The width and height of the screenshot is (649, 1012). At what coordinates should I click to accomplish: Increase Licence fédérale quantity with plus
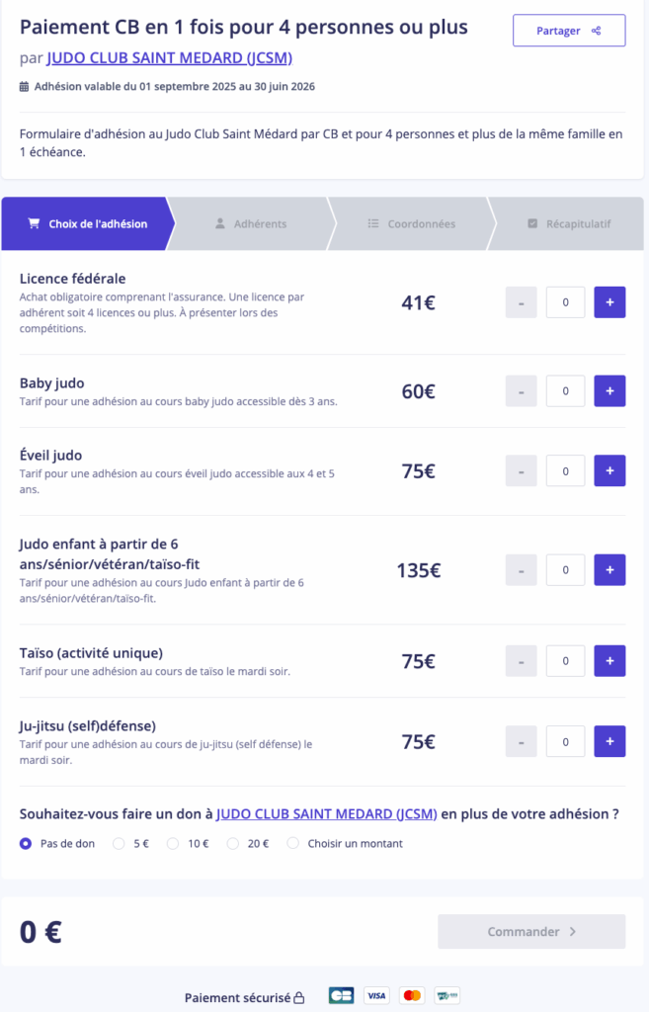tap(609, 302)
